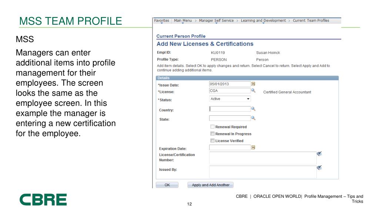The image size is (379, 213).
Task: Open the Favorites menu
Action: 162,21
